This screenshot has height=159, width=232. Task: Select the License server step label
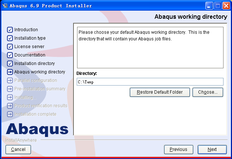tap(29, 47)
